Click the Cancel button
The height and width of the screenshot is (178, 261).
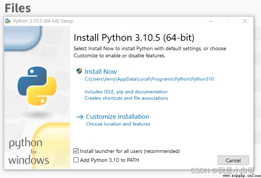[233, 160]
